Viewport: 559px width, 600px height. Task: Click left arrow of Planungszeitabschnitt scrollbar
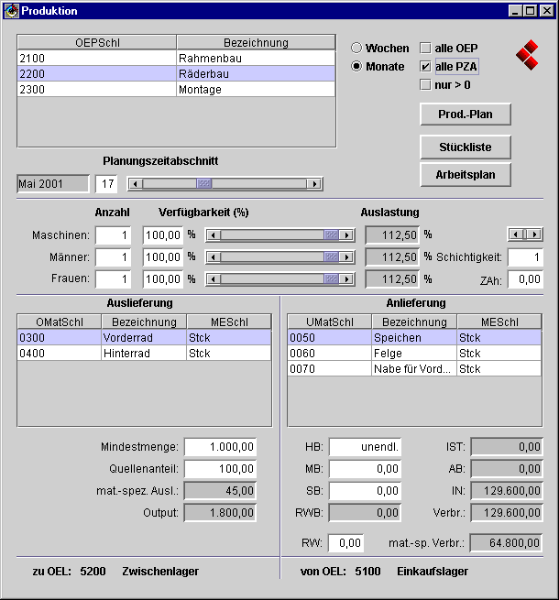135,184
